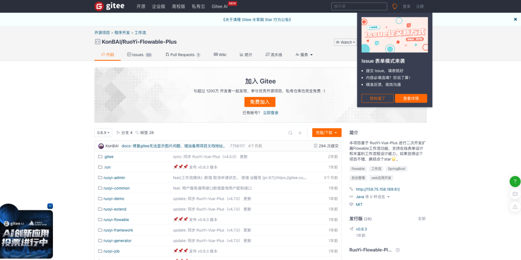This screenshot has width=521, height=260.
Task: Open the v0.8.3 release link
Action: point(361,229)
